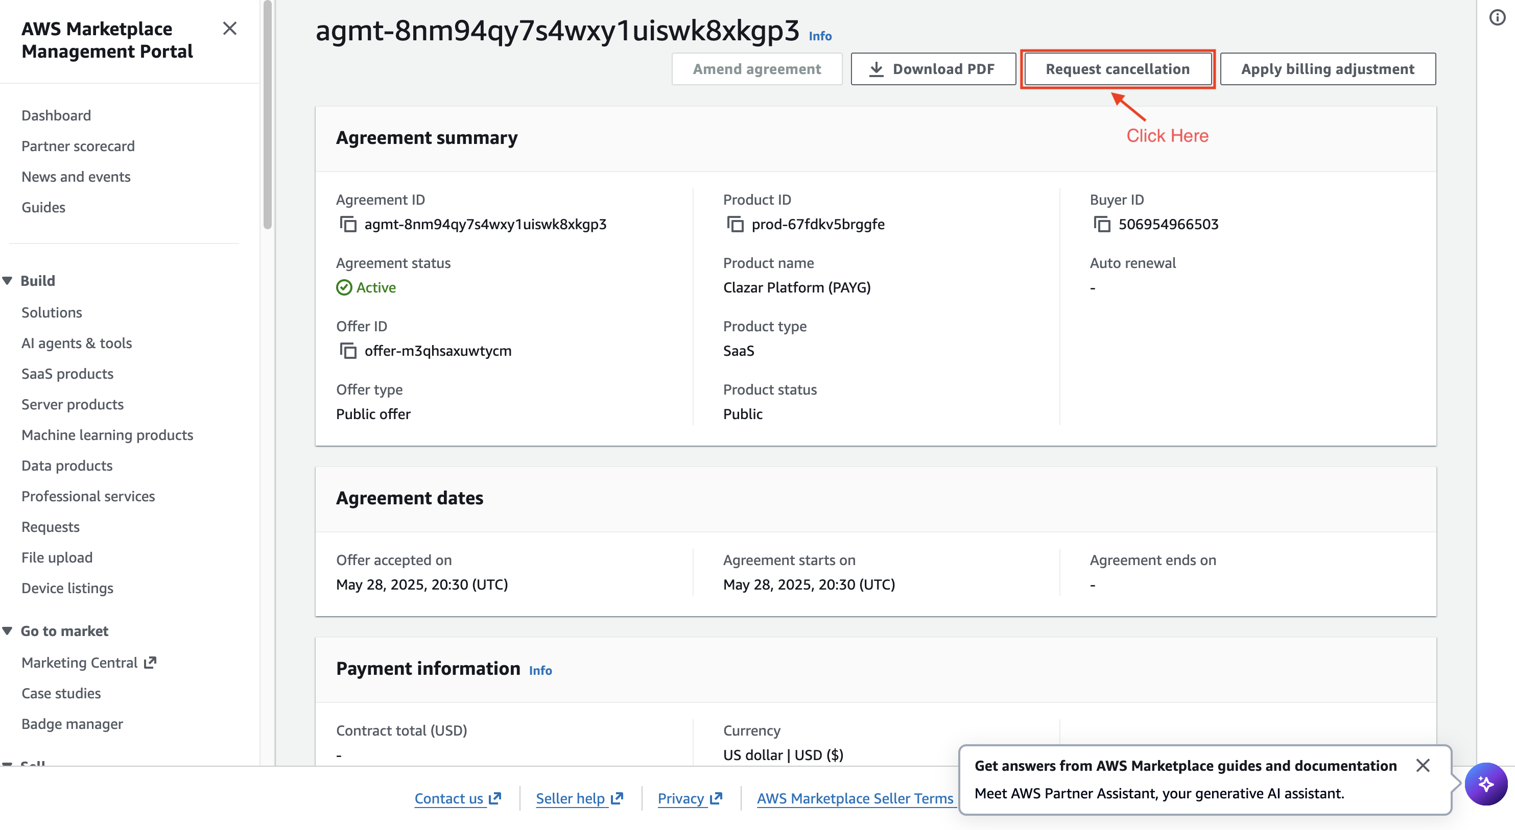The image size is (1515, 830).
Task: Click agreement ID text agmt-8nm94qy7s4wxy1uiswk8xkgp3 in summary
Action: coord(485,224)
